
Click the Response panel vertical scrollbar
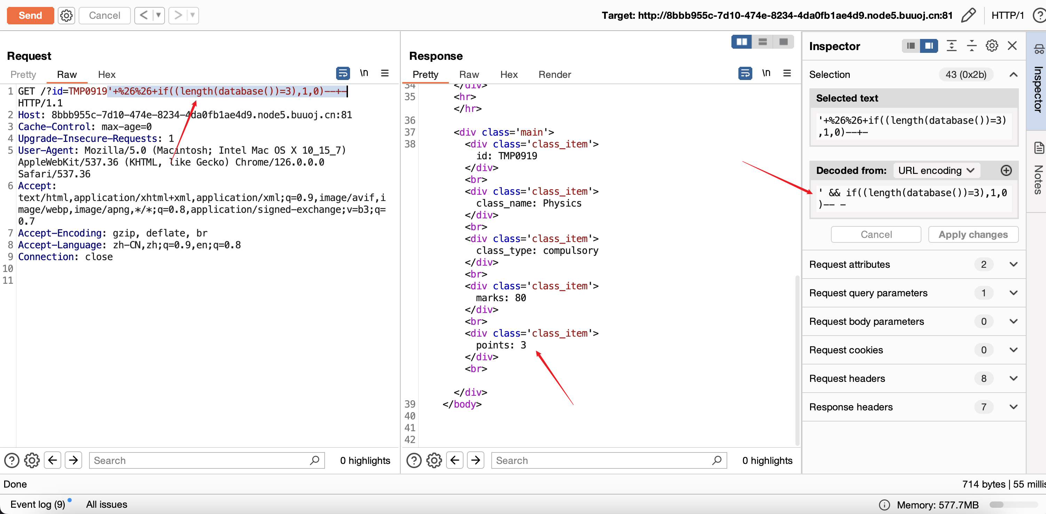[x=797, y=361]
